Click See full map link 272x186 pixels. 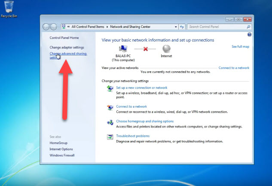240,46
